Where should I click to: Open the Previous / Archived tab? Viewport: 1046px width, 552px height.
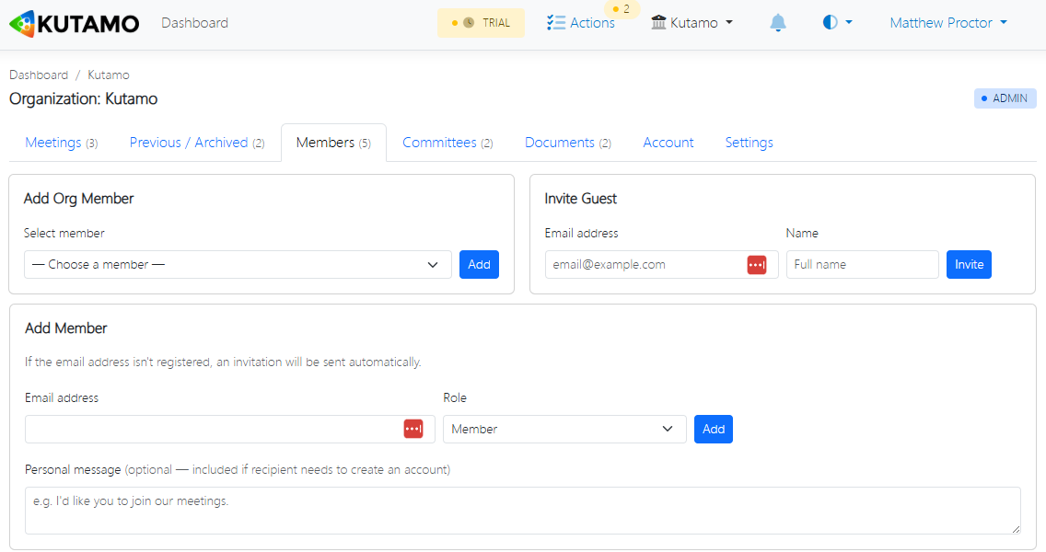tap(197, 143)
